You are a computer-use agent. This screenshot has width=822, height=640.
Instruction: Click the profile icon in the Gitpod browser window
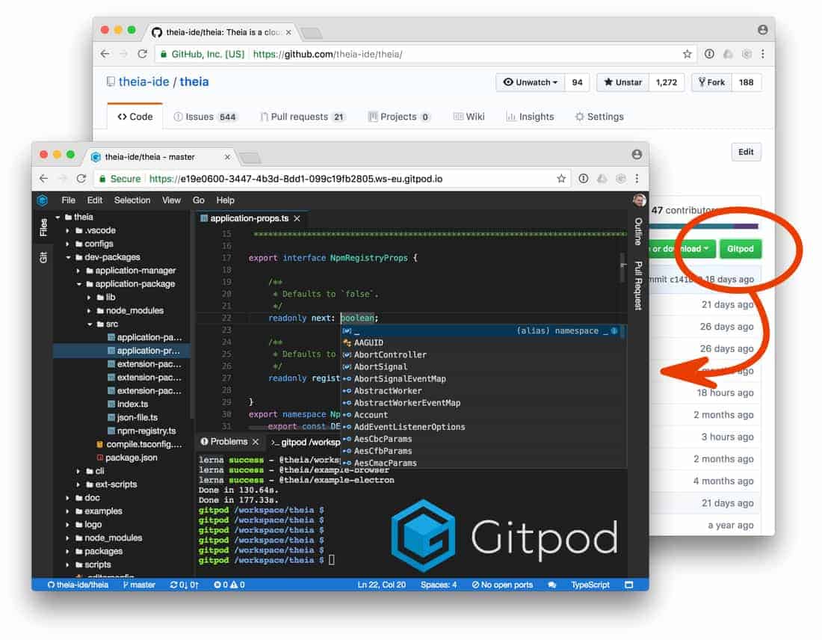point(637,154)
